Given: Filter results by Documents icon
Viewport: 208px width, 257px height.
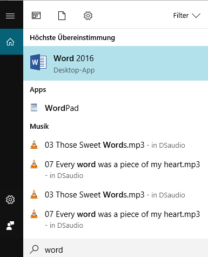Looking at the screenshot, I should click(62, 16).
